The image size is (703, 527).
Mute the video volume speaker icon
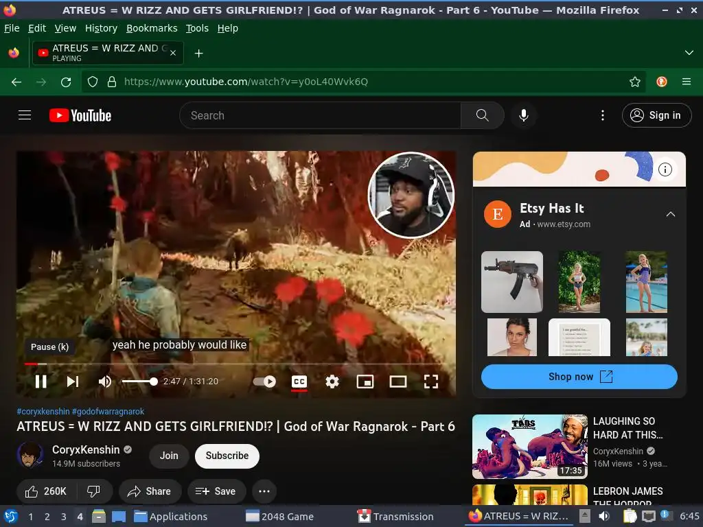point(105,382)
